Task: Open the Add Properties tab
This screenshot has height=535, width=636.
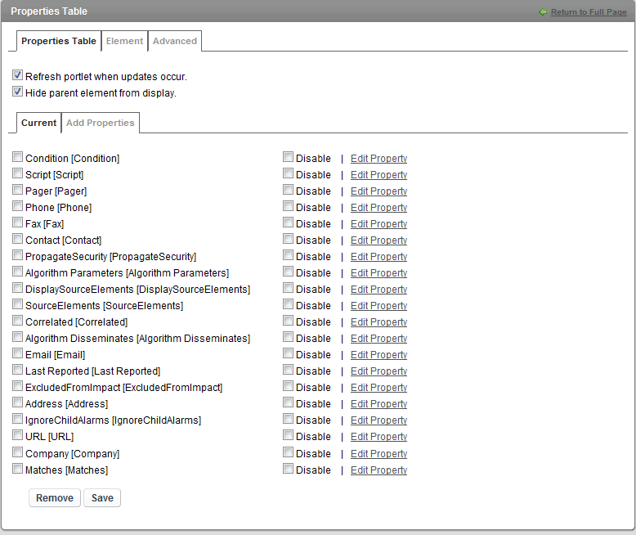Action: pos(101,123)
